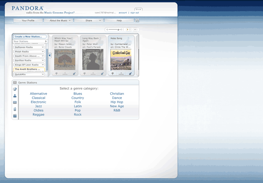This screenshot has width=263, height=183.
Task: Select the mobile device sidebar icon
Action: coord(15,109)
